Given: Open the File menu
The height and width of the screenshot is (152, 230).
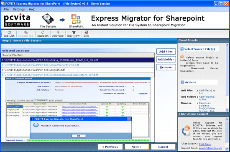Looking at the screenshot, I should (x=6, y=9).
